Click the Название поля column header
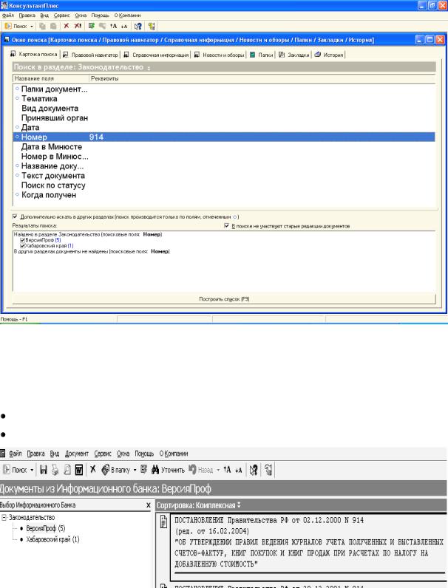 (51, 78)
